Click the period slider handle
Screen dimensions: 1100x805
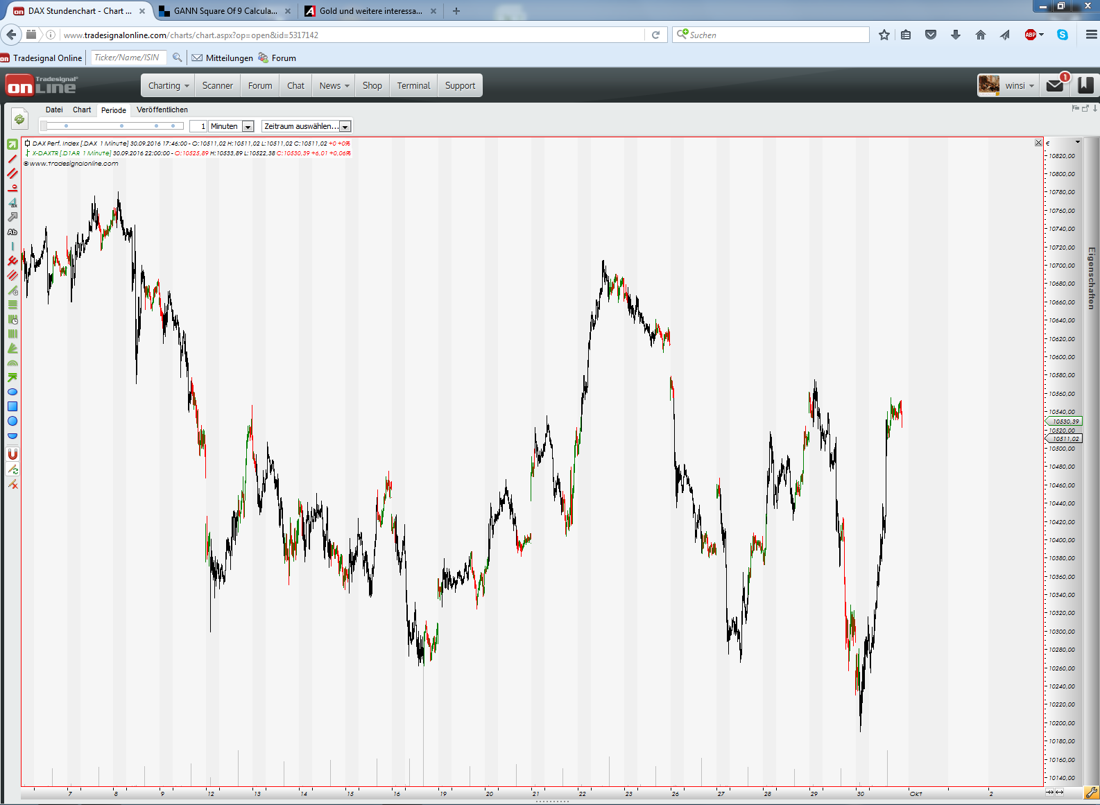(x=44, y=126)
